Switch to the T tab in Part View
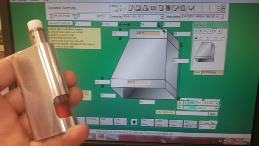Image resolution: width=259 pixels, height=146 pixels. point(196,31)
